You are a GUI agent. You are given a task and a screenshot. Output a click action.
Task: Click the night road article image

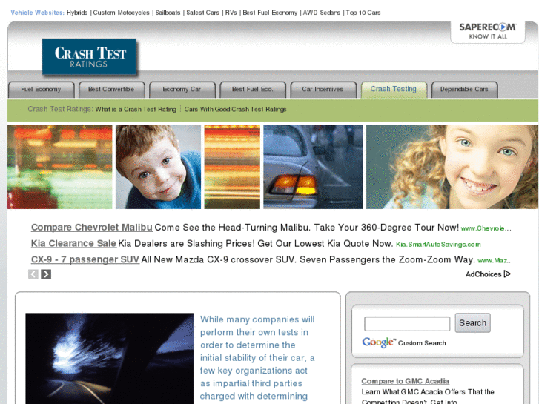[x=109, y=359]
